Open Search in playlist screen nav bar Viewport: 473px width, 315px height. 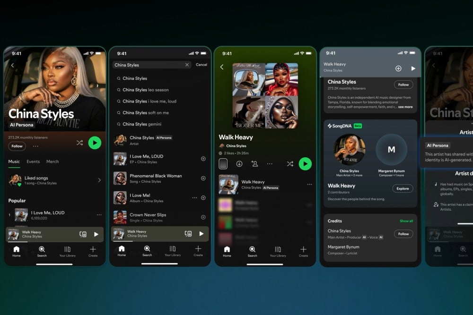coord(253,251)
